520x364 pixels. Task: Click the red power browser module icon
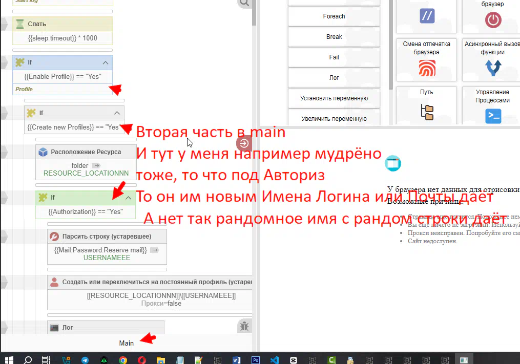click(493, 19)
